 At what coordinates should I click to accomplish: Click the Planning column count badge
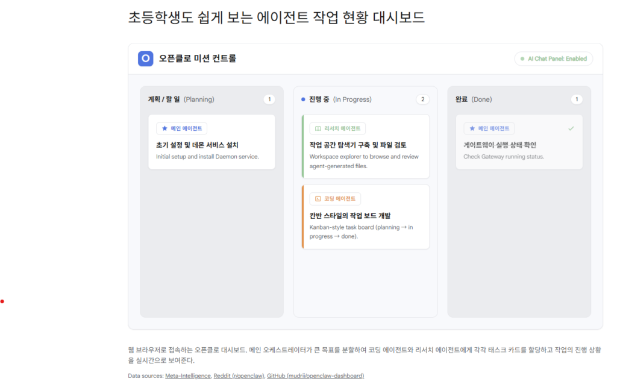pos(269,99)
